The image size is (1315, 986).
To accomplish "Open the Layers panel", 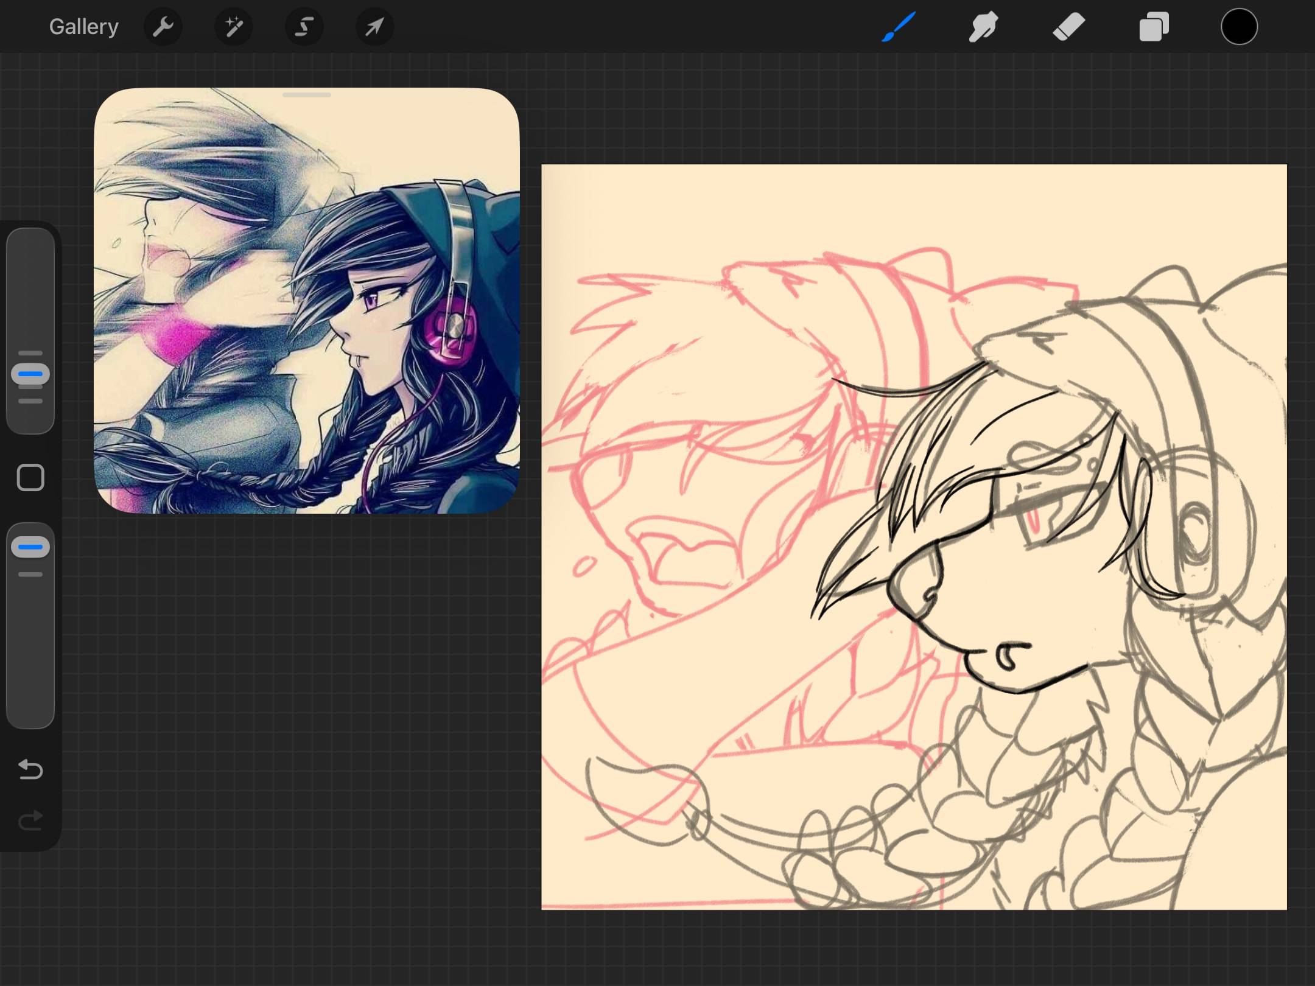I will coord(1154,27).
